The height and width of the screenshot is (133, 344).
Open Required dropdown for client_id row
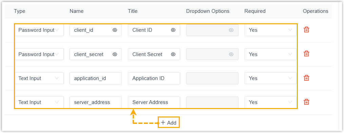270,30
